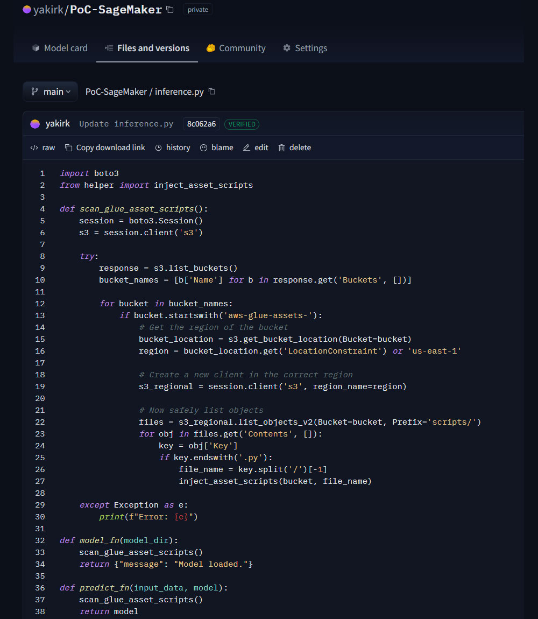
Task: Edit the file
Action: 256,147
